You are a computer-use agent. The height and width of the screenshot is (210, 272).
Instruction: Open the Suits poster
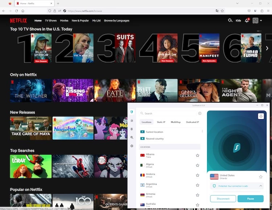125,48
